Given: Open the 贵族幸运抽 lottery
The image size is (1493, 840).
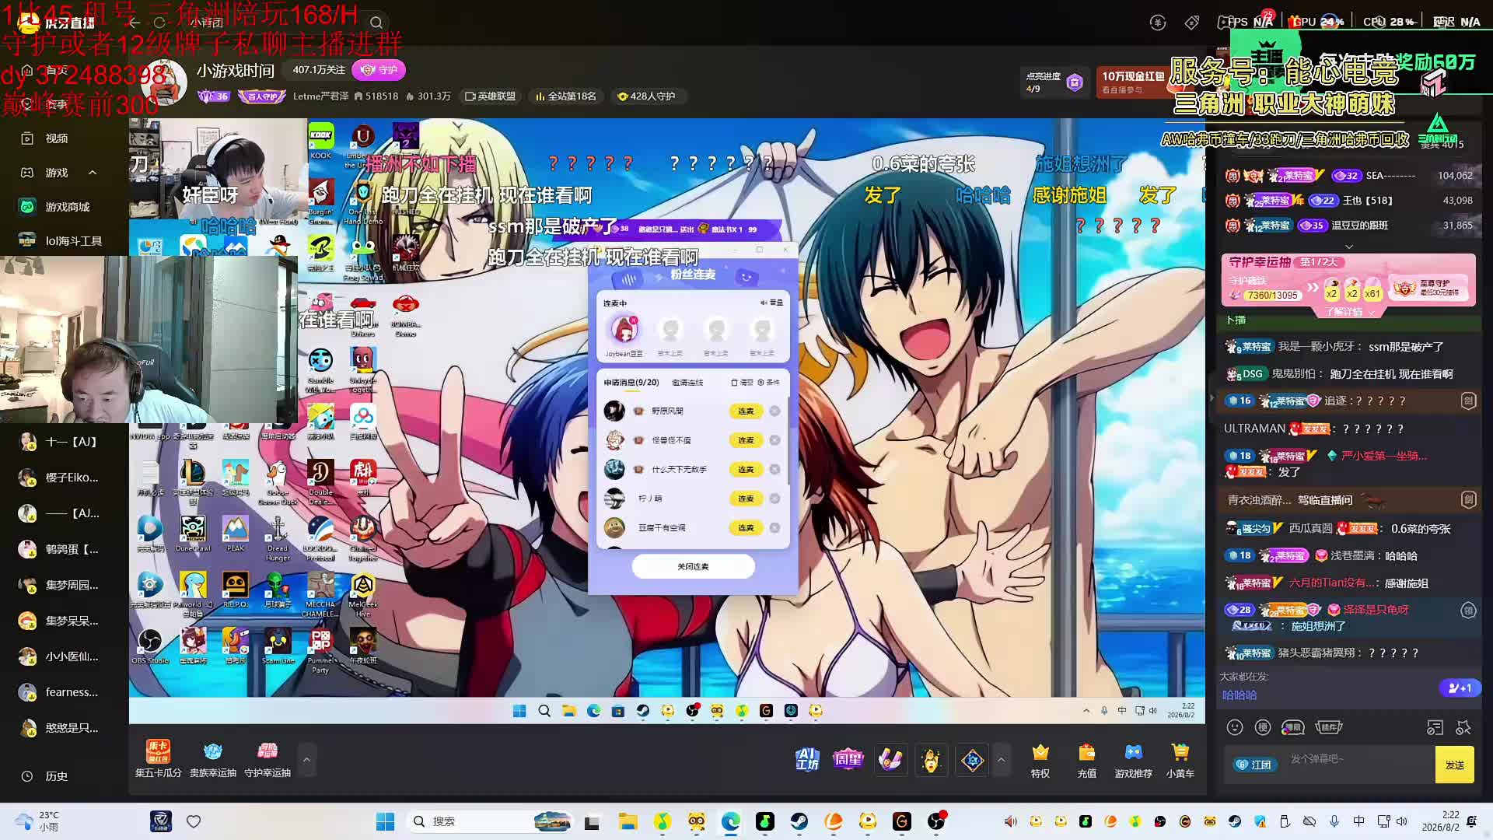Looking at the screenshot, I should [x=212, y=758].
